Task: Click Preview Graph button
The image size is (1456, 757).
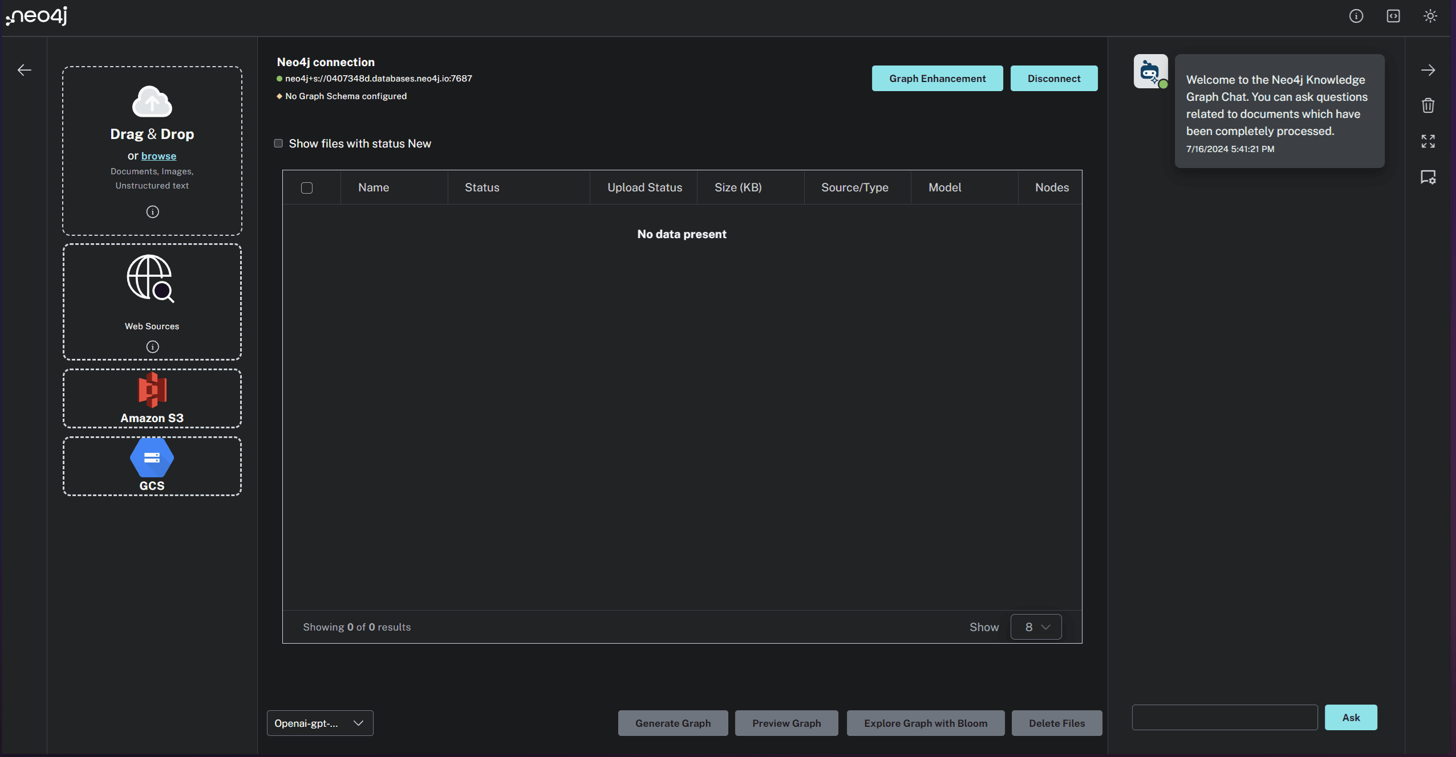Action: (x=786, y=723)
